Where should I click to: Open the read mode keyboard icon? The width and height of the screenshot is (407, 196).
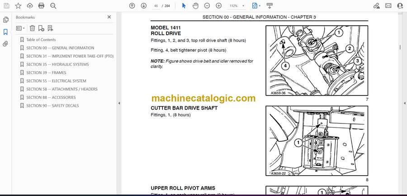[x=270, y=6]
